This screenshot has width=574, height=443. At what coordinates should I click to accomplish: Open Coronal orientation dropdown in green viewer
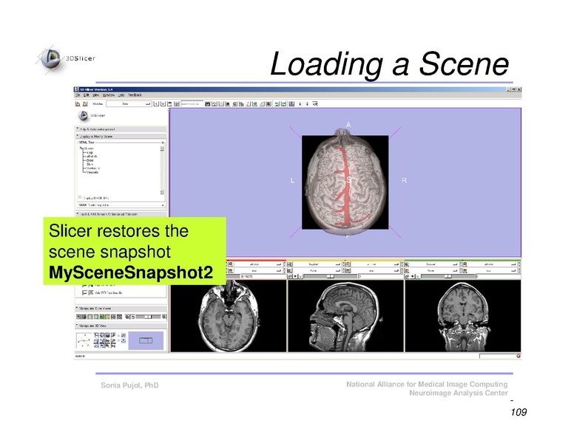(x=434, y=264)
